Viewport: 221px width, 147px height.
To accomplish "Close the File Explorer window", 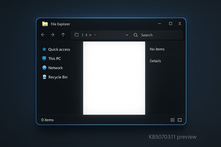I will click(x=180, y=23).
